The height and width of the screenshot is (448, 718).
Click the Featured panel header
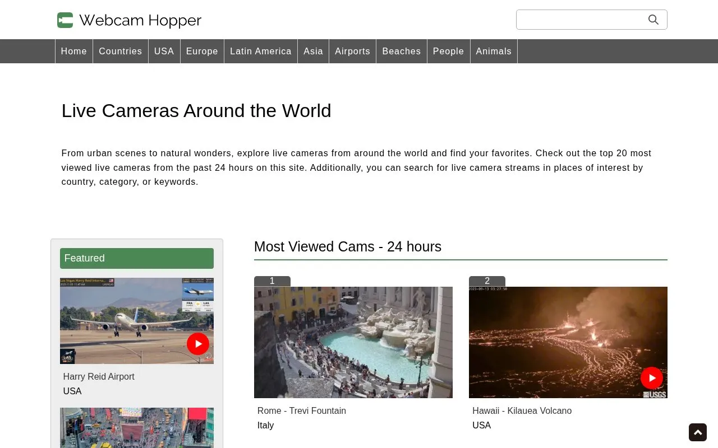[x=137, y=258]
